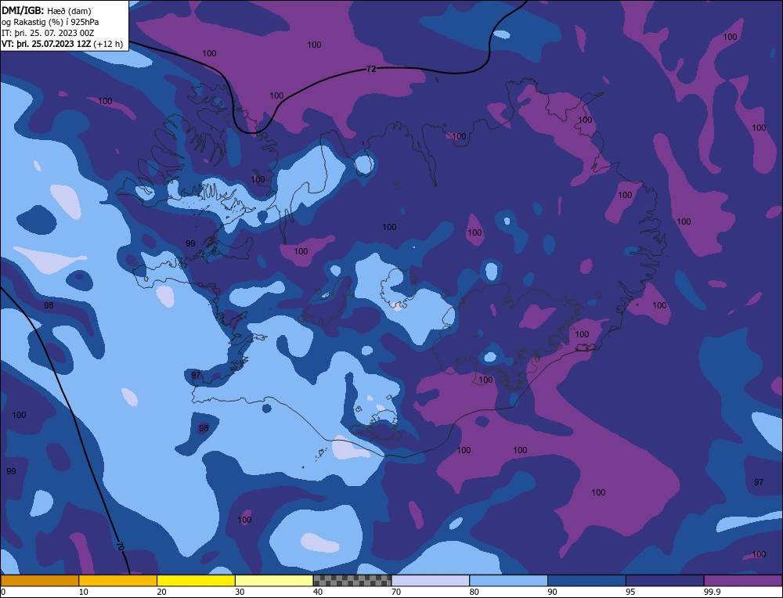Click the legend tick label '40'
783x598 pixels.
point(318,592)
